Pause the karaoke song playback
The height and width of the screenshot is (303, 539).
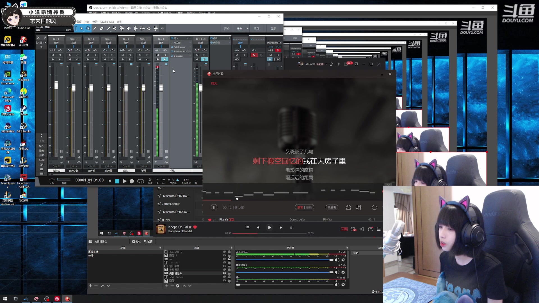[214, 207]
